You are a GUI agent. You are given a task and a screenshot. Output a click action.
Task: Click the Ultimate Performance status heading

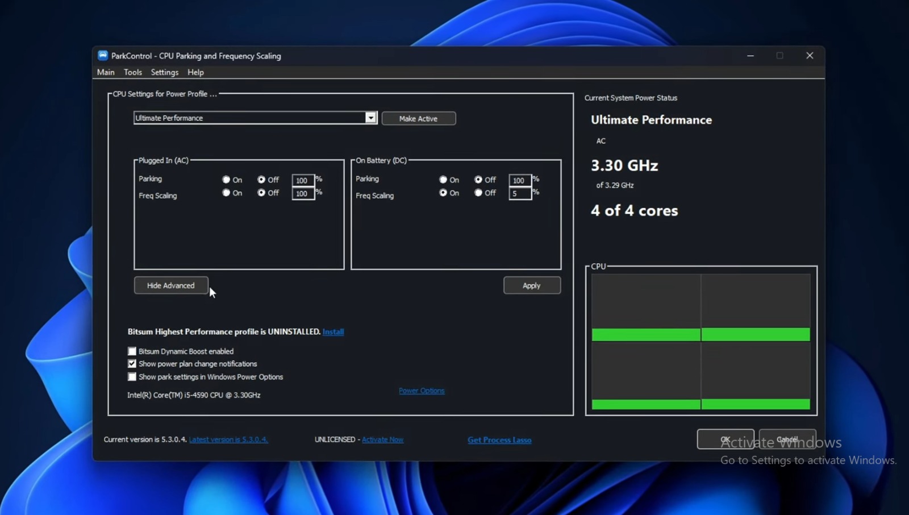click(x=651, y=120)
